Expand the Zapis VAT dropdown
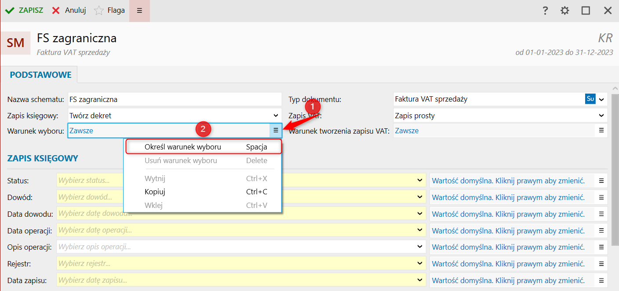The width and height of the screenshot is (619, 291). [601, 116]
